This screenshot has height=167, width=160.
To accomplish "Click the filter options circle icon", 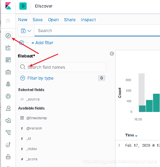I will pos(21,43).
